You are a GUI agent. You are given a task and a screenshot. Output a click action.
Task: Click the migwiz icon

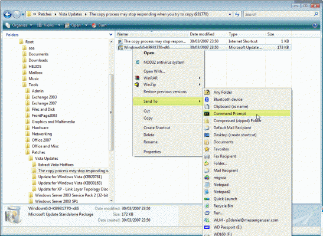pyautogui.click(x=207, y=178)
